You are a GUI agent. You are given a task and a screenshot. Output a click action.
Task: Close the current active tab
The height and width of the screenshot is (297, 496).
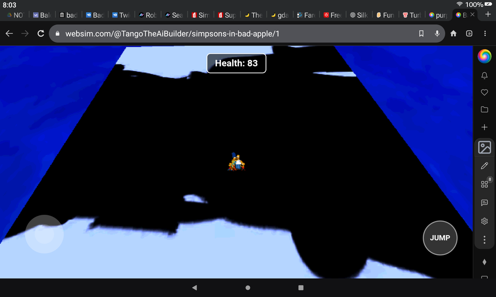[x=472, y=15]
